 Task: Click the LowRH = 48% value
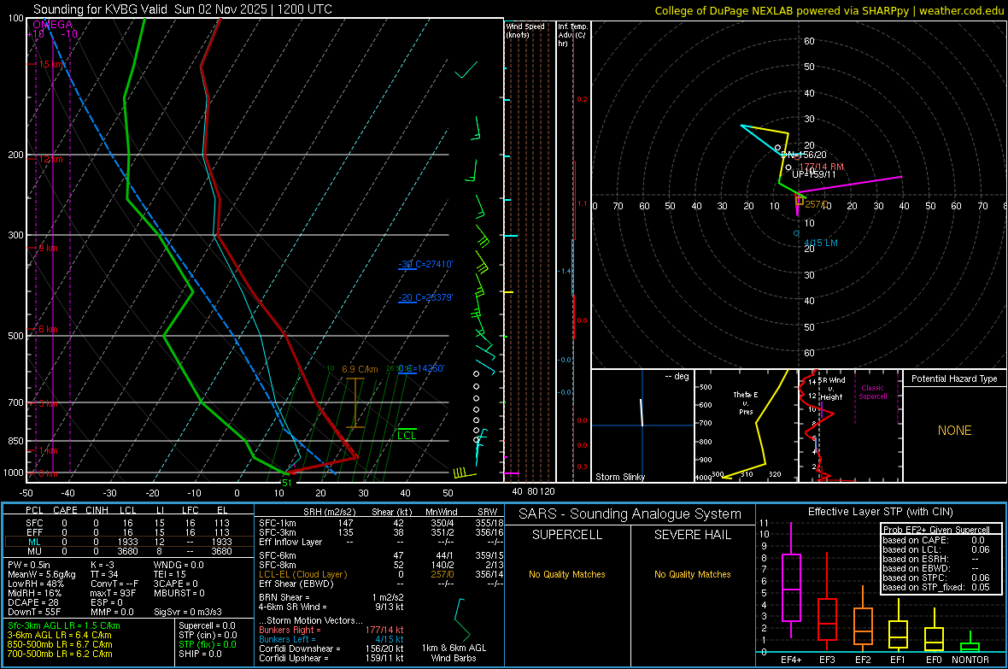click(x=35, y=584)
